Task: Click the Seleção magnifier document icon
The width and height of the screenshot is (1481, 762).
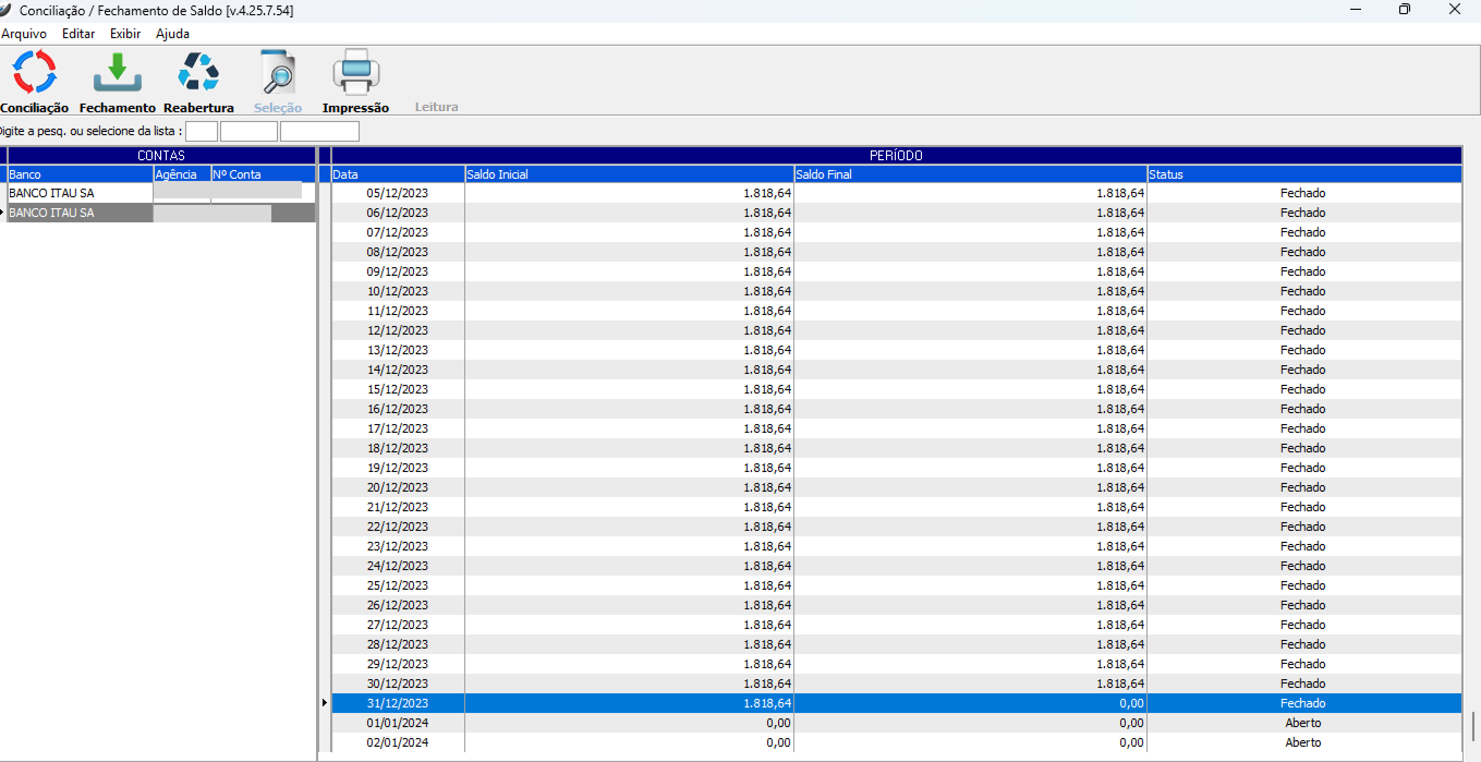Action: [278, 72]
